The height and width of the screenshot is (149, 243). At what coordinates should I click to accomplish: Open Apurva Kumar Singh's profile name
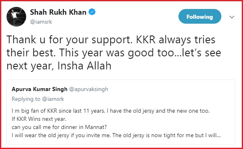tap(40, 89)
